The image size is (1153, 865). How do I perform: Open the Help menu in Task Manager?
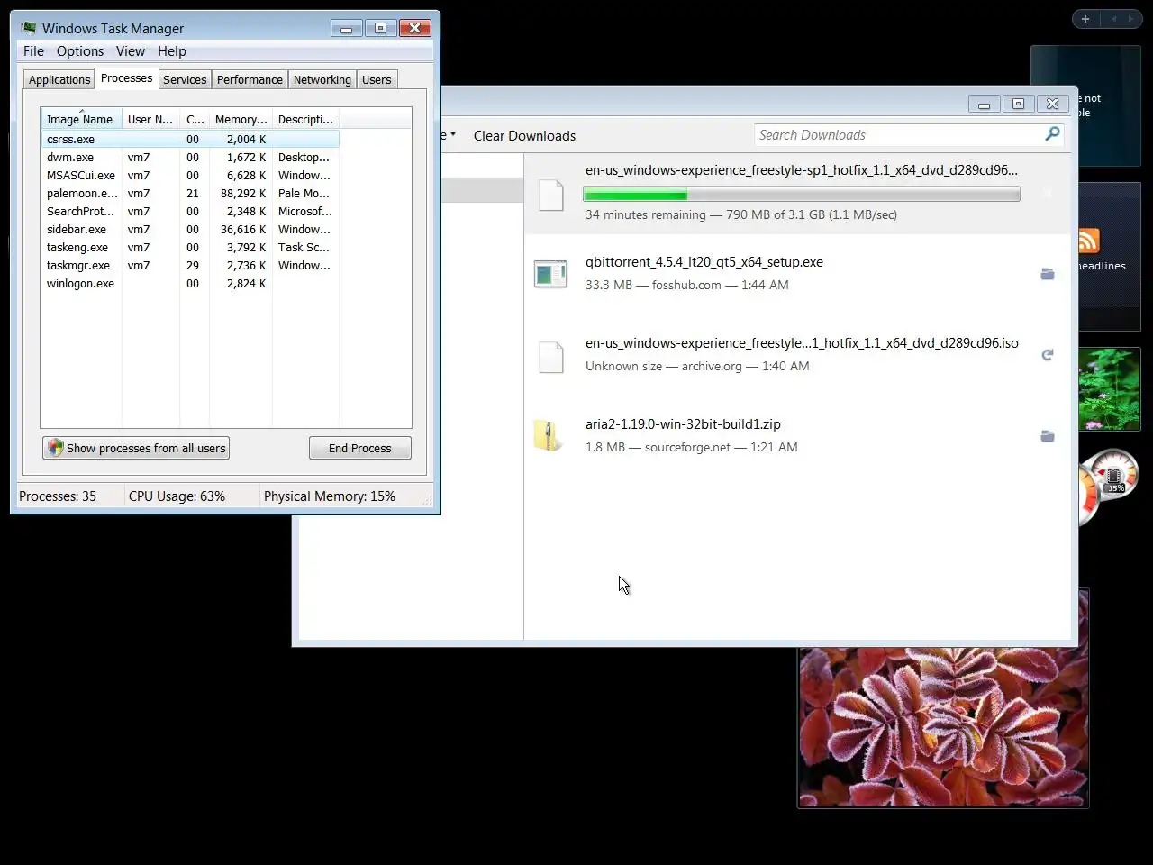tap(171, 51)
